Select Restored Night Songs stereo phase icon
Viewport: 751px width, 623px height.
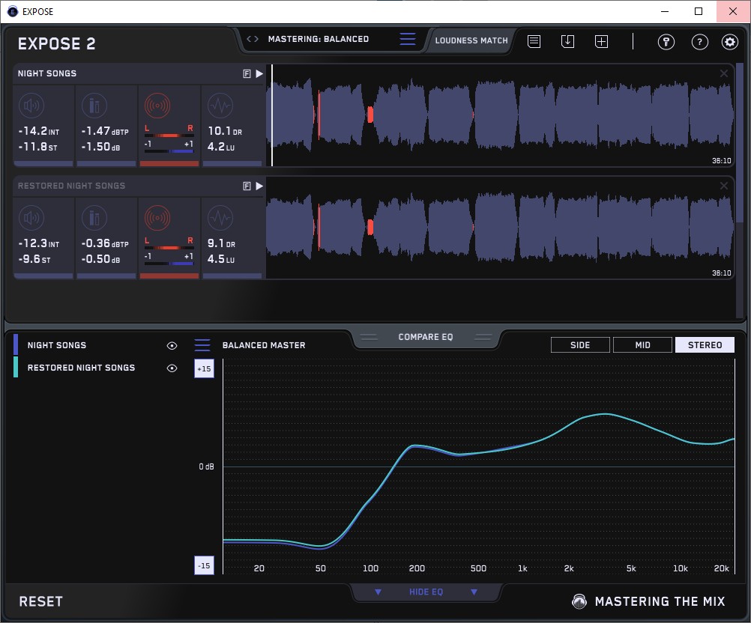pos(157,218)
